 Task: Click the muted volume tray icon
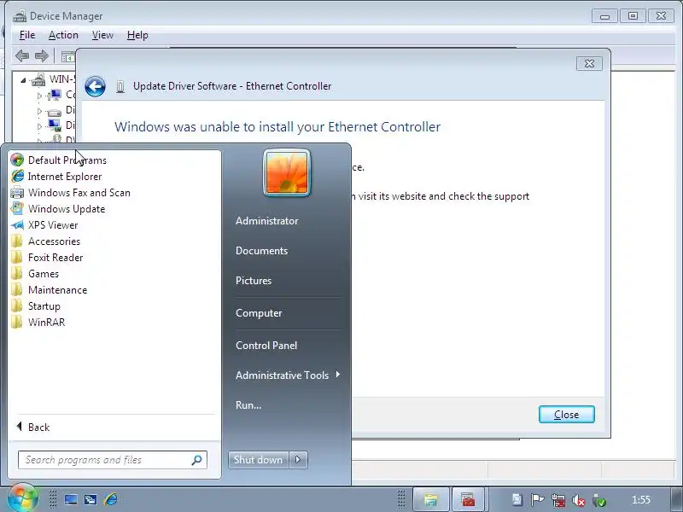click(579, 501)
